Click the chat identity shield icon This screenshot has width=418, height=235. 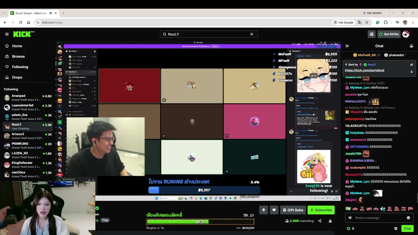point(350,218)
